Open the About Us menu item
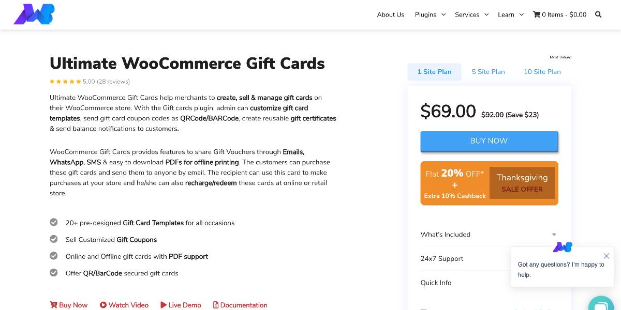 (x=391, y=14)
